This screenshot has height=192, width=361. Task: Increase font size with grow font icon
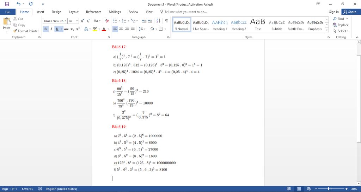click(x=82, y=21)
